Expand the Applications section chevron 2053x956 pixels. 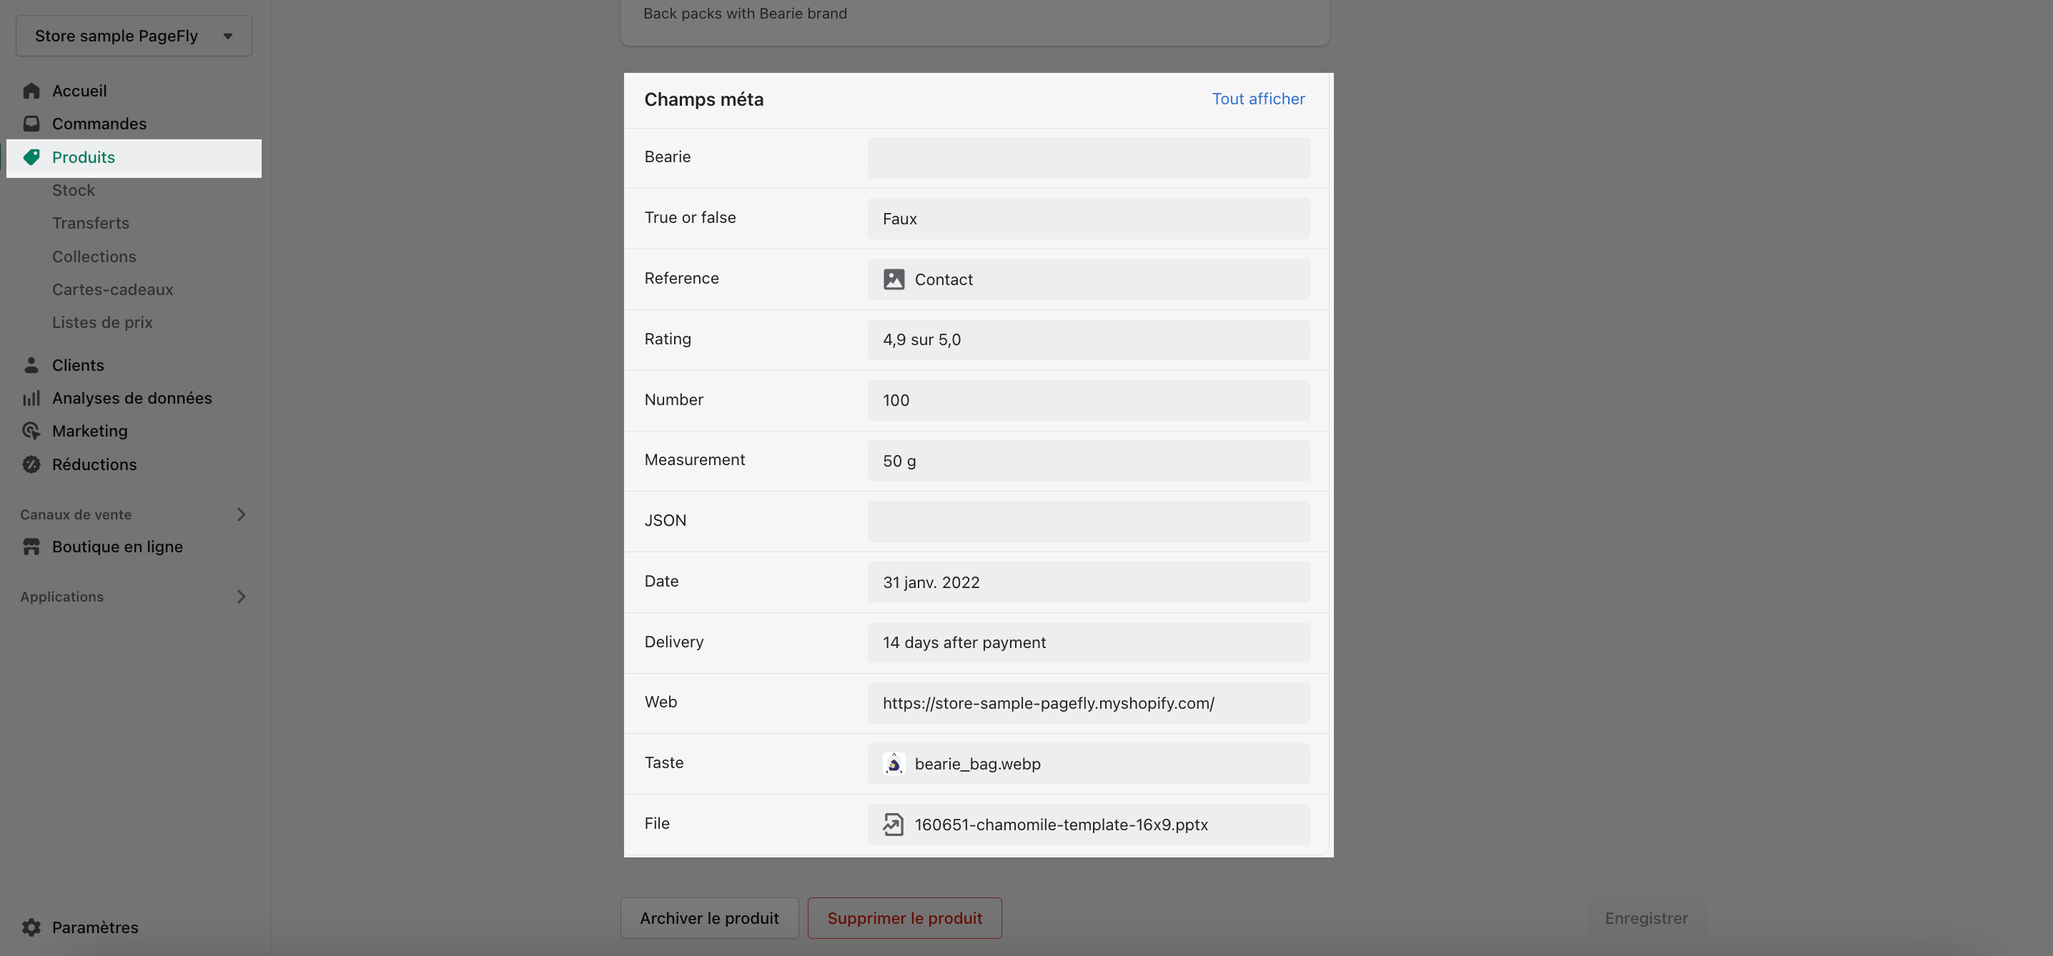241,597
